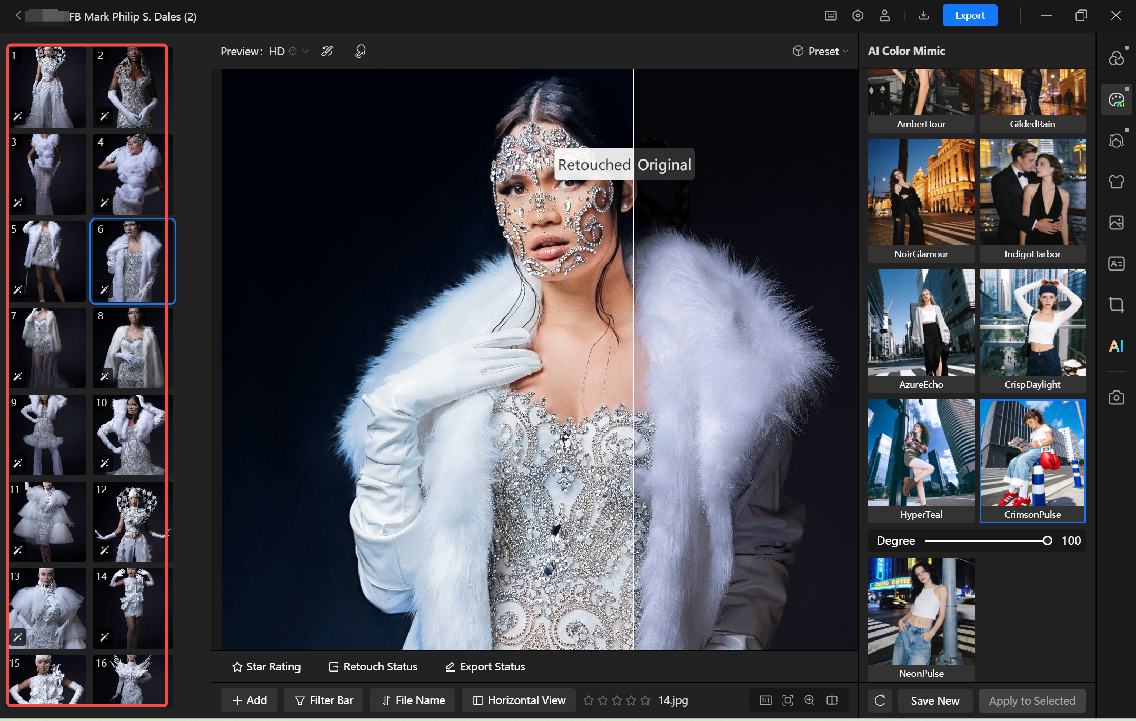Image resolution: width=1136 pixels, height=721 pixels.
Task: Toggle the brush-off icon beside preview
Action: [x=327, y=51]
